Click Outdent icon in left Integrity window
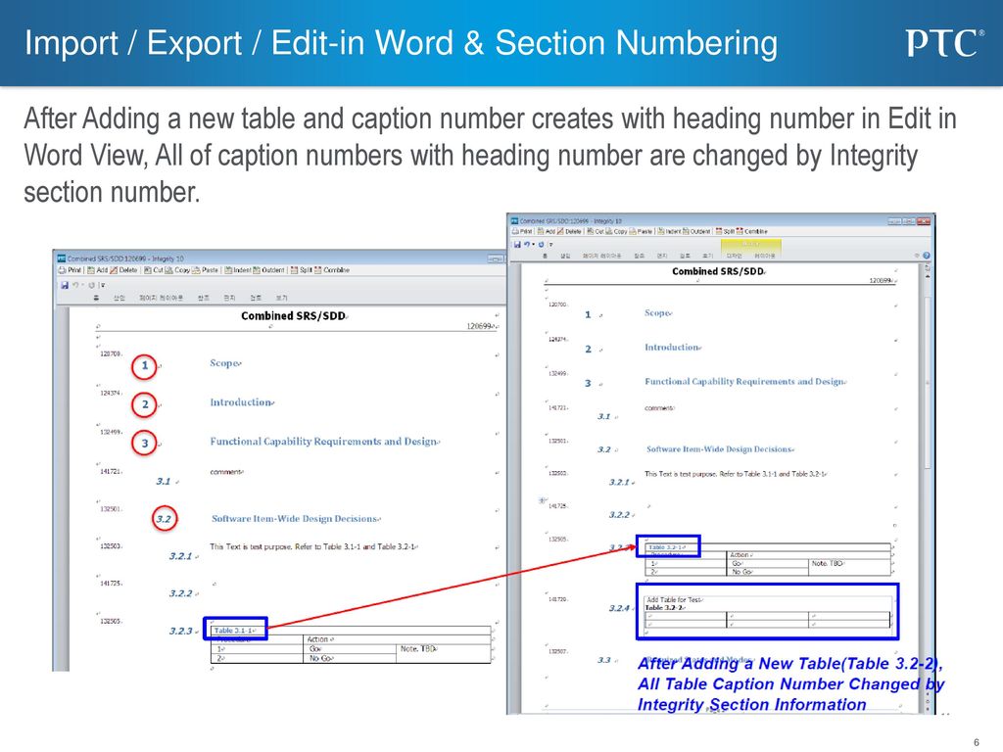Screen dimensions: 1003x752 (x=257, y=270)
